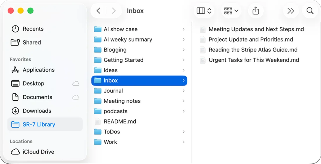Open the column view switcher

coord(204,10)
